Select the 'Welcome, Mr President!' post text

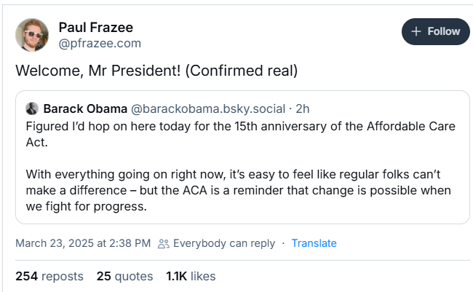click(156, 72)
